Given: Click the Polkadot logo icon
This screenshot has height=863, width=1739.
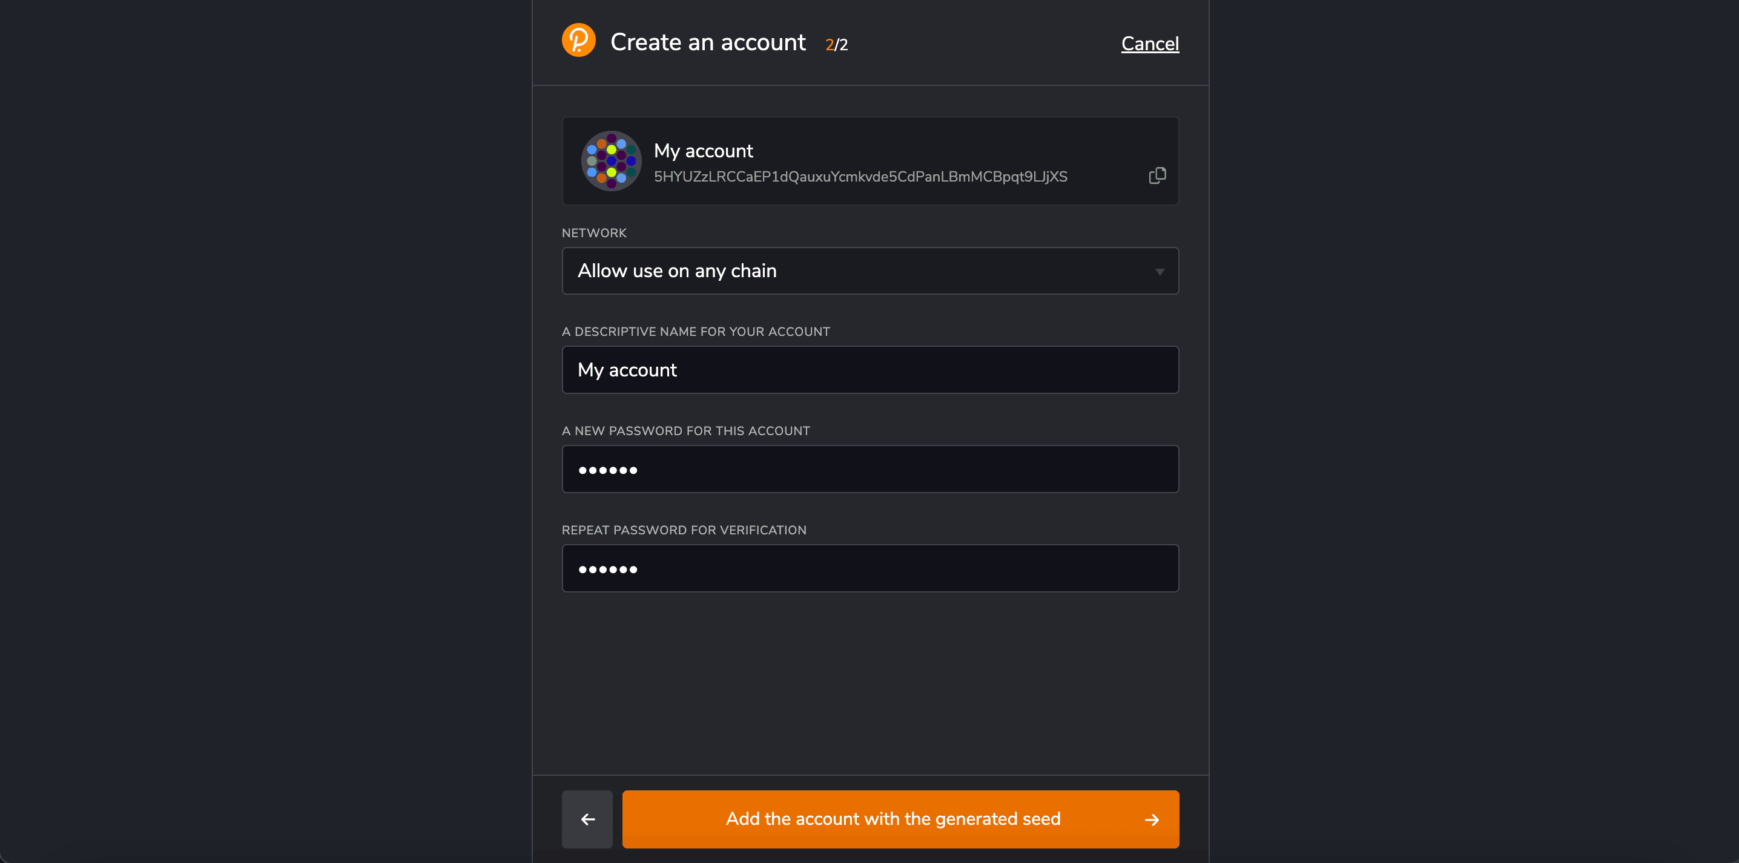Looking at the screenshot, I should tap(578, 41).
